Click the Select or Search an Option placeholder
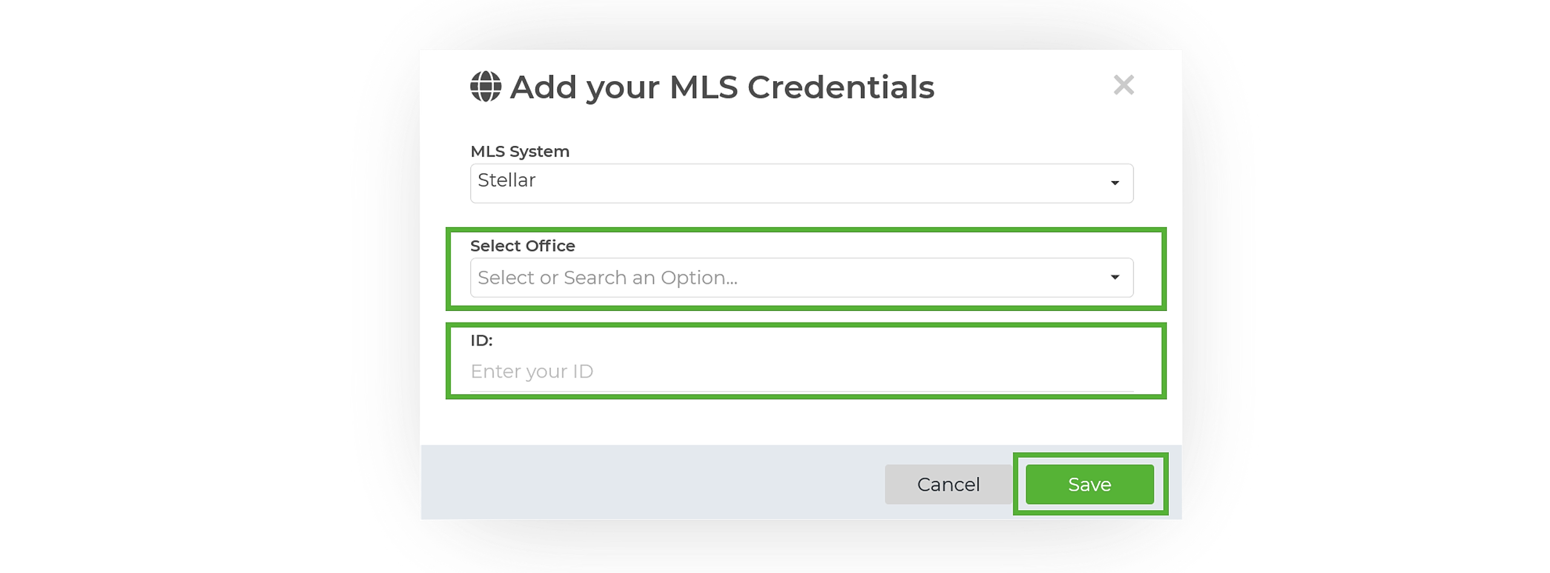The height and width of the screenshot is (573, 1550). pyautogui.click(x=607, y=277)
